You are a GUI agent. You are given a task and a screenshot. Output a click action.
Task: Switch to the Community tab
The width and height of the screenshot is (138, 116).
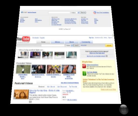[x=86, y=42]
